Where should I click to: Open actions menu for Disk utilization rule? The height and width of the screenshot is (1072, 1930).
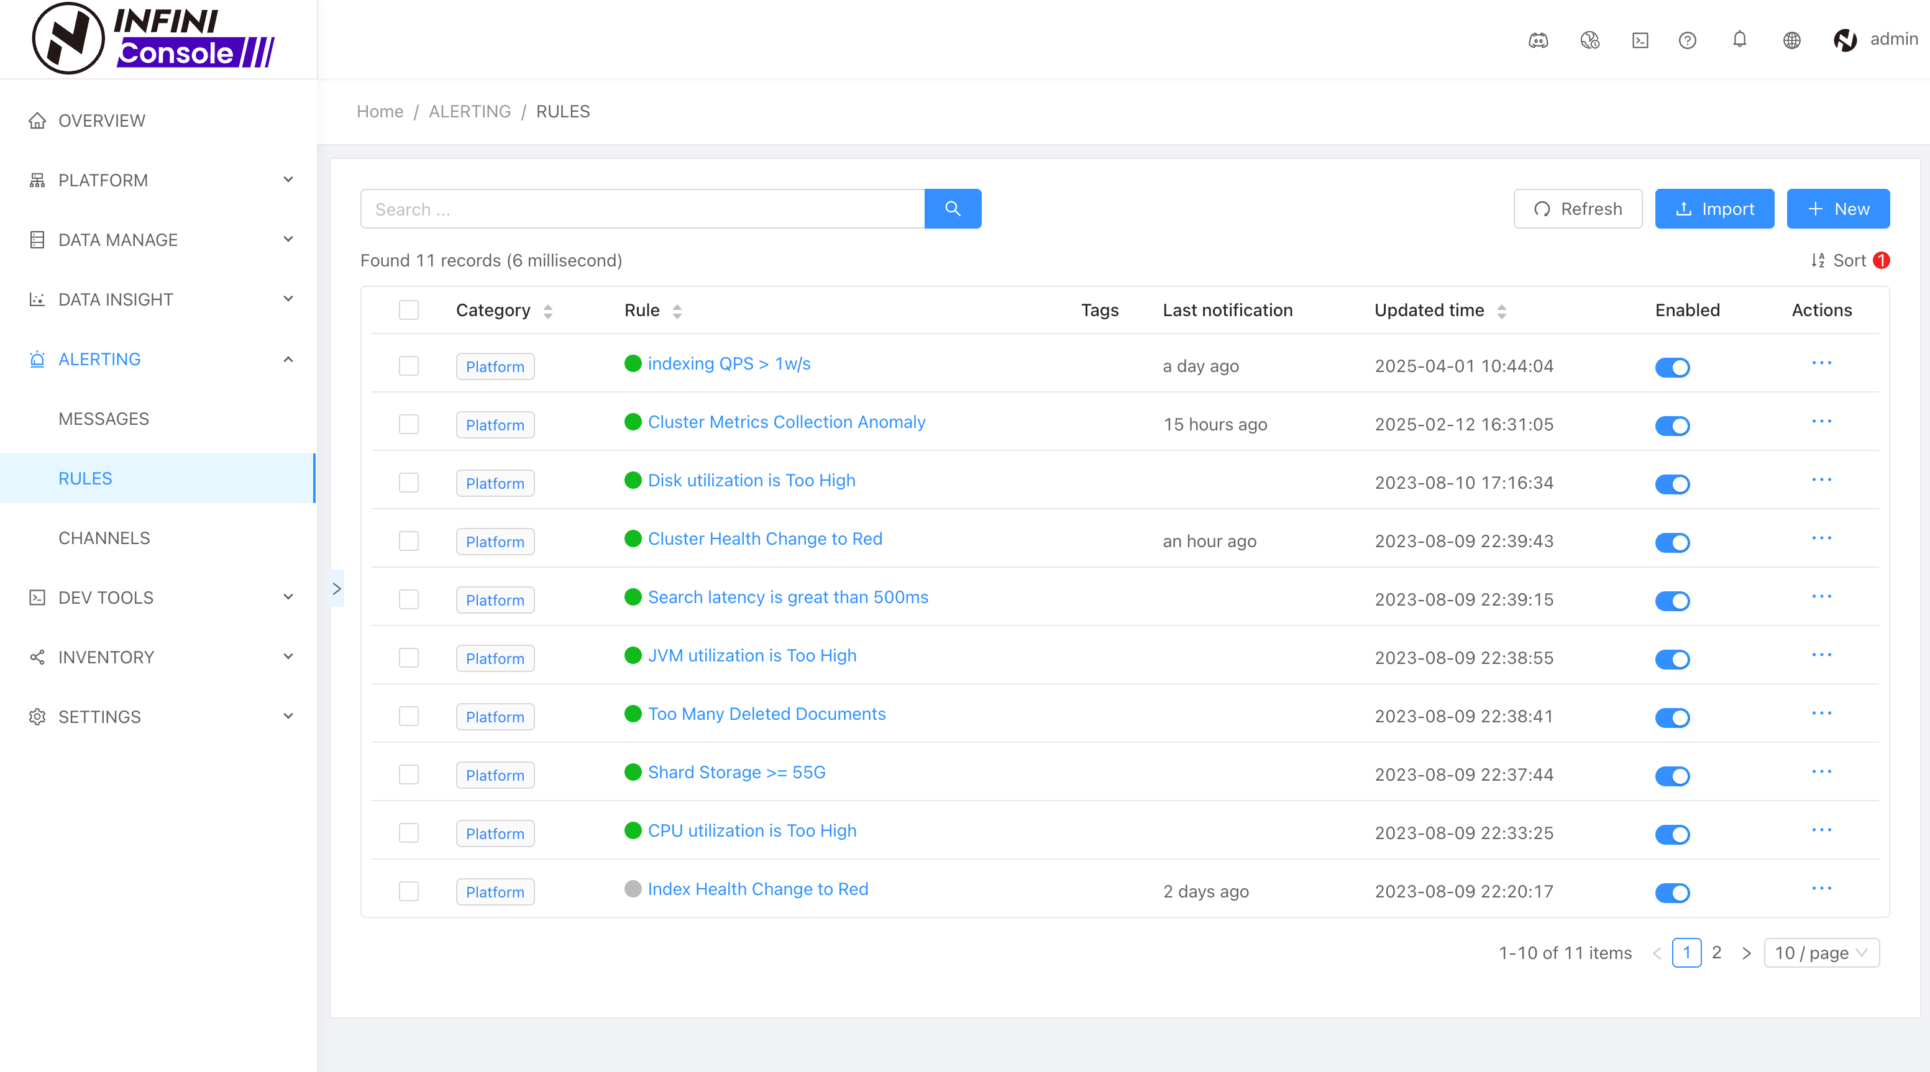[x=1821, y=480]
